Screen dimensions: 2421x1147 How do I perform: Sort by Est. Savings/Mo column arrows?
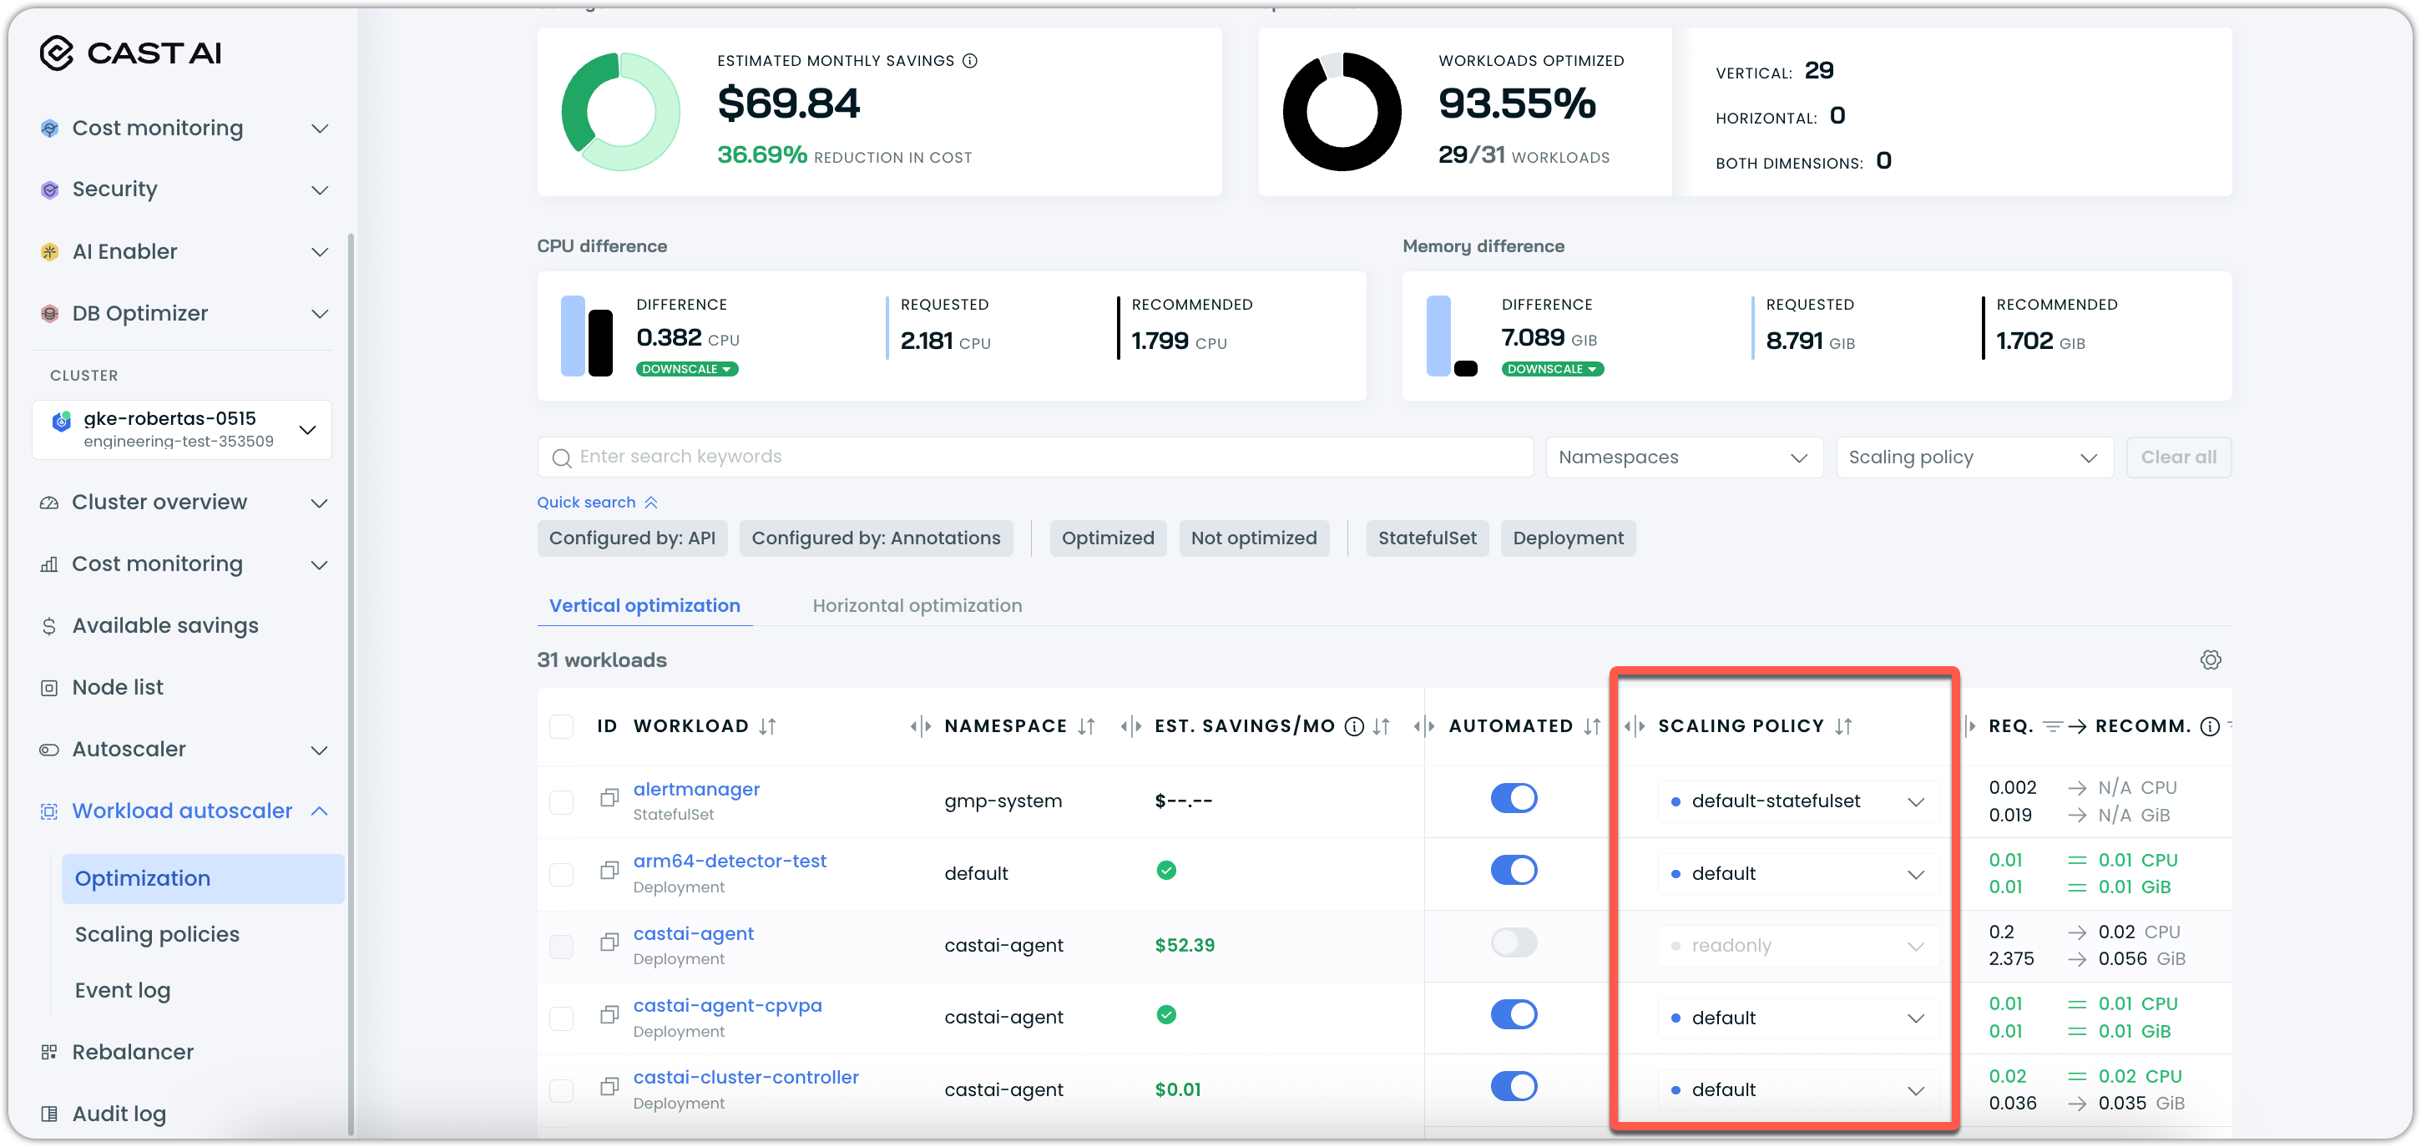[x=1381, y=727]
